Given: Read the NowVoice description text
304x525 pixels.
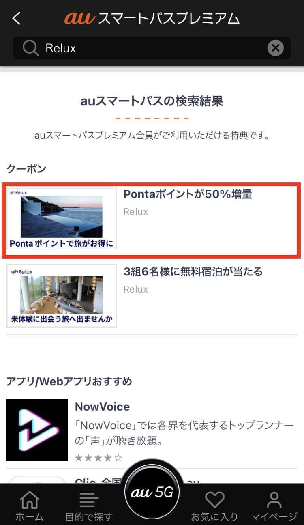Looking at the screenshot, I should coord(184,432).
